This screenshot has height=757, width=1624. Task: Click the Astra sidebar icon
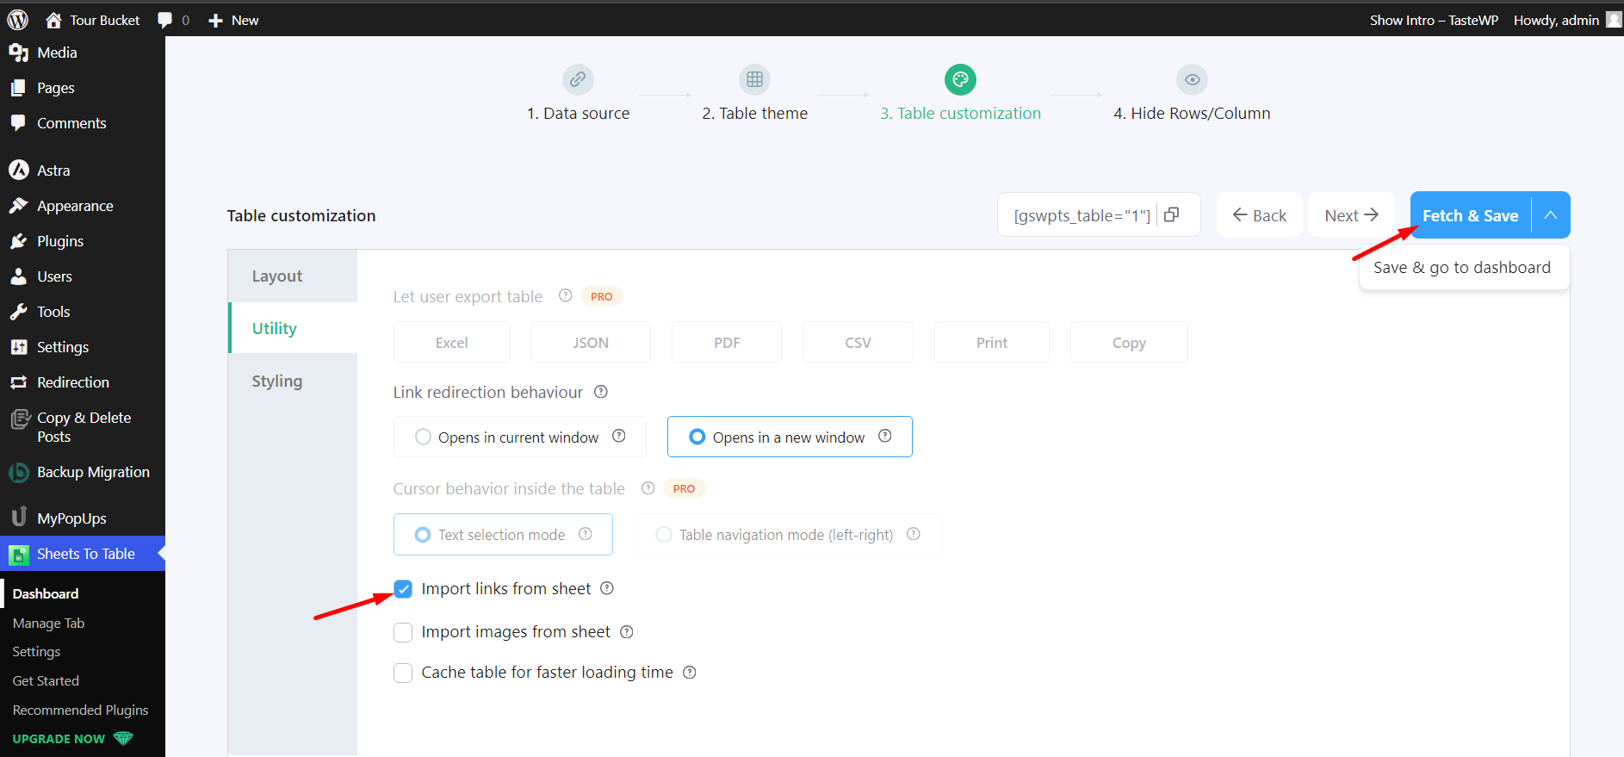[19, 171]
